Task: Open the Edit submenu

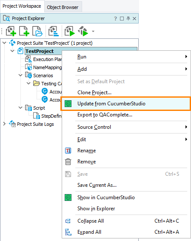Action: (x=126, y=139)
